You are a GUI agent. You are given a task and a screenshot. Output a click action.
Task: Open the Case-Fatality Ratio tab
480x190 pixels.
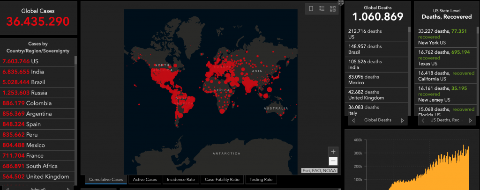222,179
